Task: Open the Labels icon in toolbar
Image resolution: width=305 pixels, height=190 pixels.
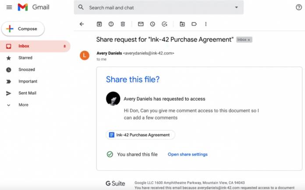Action: (x=194, y=24)
